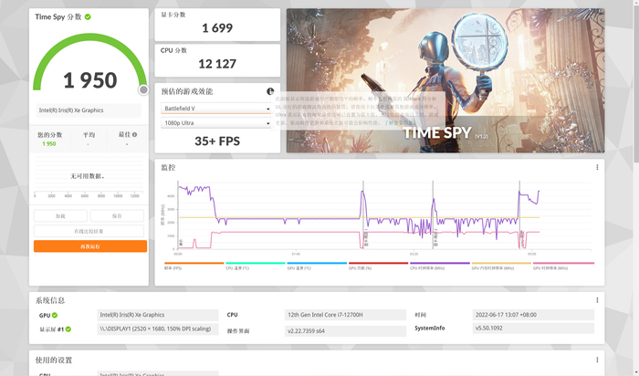Open the three-dot menu of the 监控 panel
The image size is (639, 376).
click(x=597, y=167)
